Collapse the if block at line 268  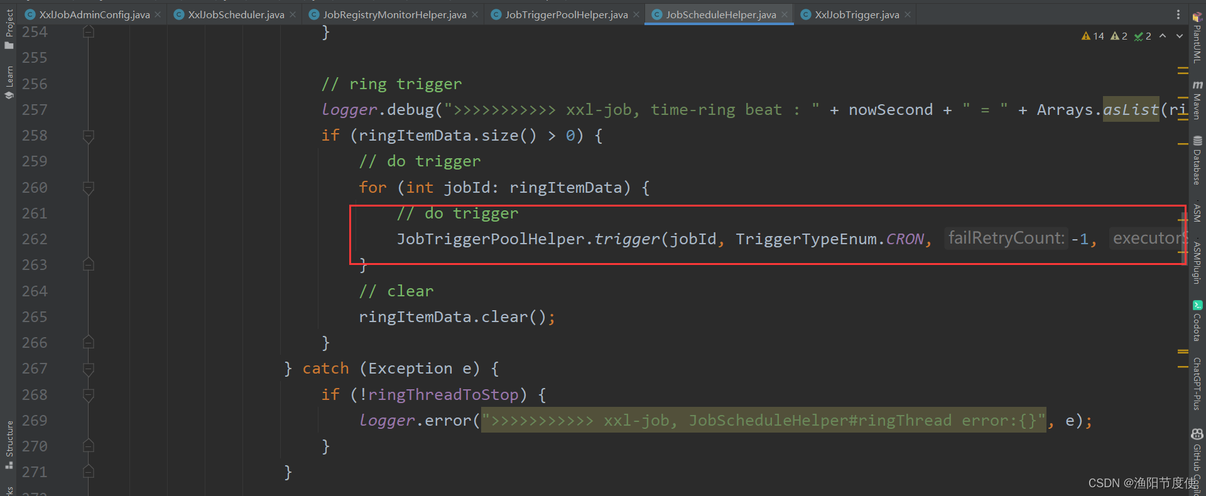pyautogui.click(x=89, y=395)
